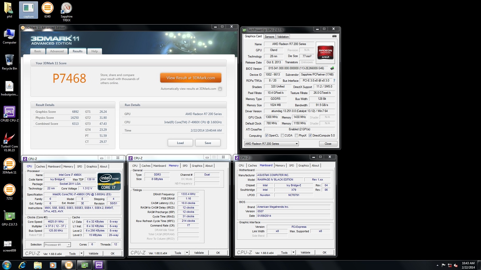Click Tools button in Mainboard CPU-Z window

[284, 253]
